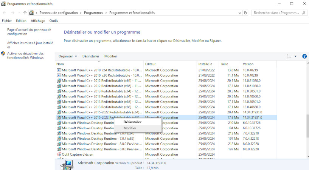The height and width of the screenshot is (170, 309).
Task: Open the Affichage menu
Action: [38, 21]
